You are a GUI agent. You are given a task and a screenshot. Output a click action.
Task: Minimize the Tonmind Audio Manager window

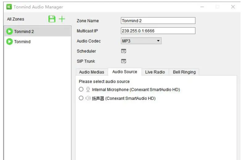pos(202,7)
